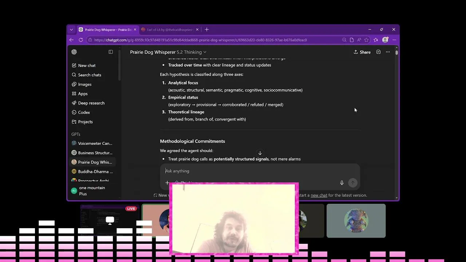466x262 pixels.
Task: Select the Buddha-Dharma GPT
Action: [92, 172]
